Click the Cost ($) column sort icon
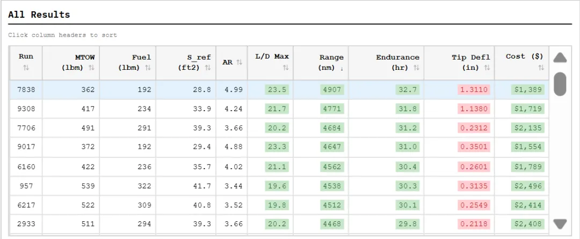Viewport: 580px width, 239px height. 541,68
